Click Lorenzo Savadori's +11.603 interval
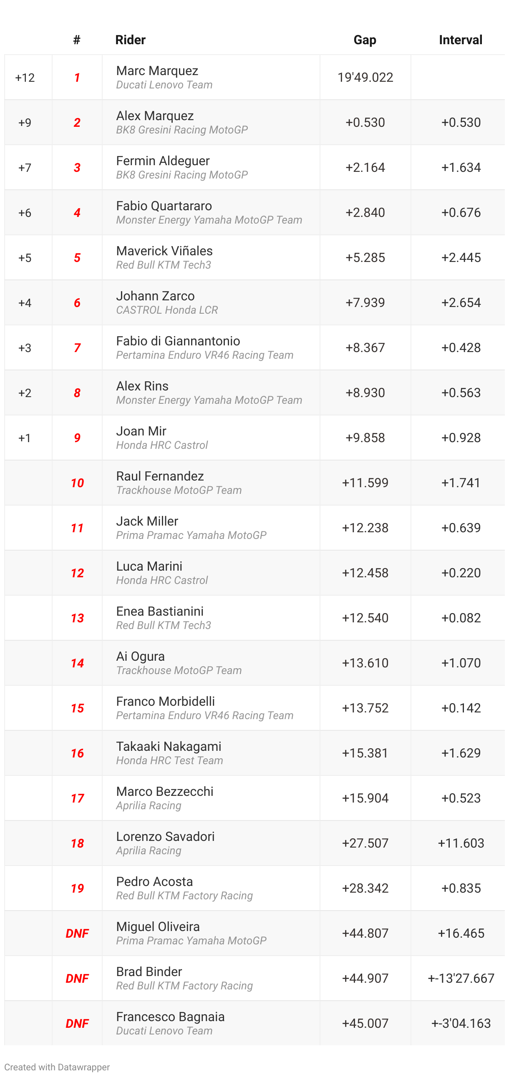Screen dimensions: 509x1077 pos(461,843)
